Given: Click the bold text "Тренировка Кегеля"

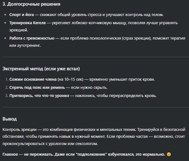Looking at the screenshot, I should click(x=28, y=23).
